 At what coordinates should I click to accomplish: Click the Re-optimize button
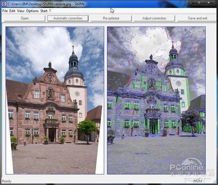click(111, 18)
